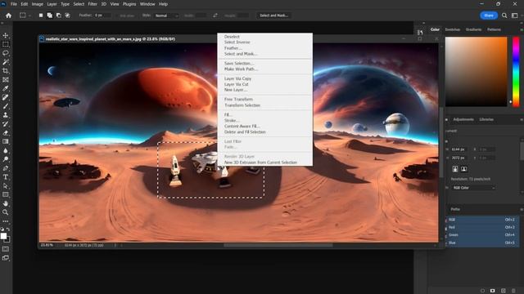524x294 pixels.
Task: Open workspace layout icon at top right
Action: click(x=515, y=16)
